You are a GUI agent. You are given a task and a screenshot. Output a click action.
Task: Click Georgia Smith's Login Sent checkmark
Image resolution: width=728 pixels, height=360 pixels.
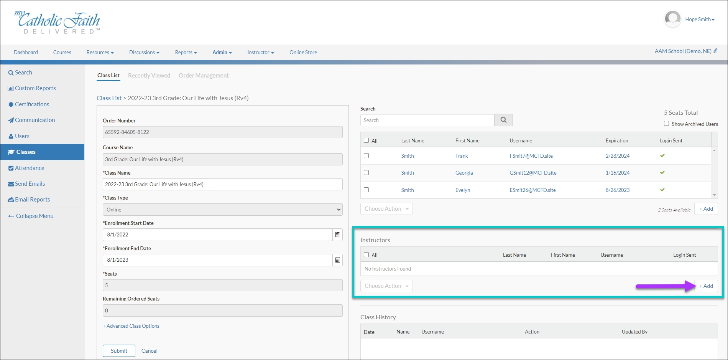coord(662,173)
